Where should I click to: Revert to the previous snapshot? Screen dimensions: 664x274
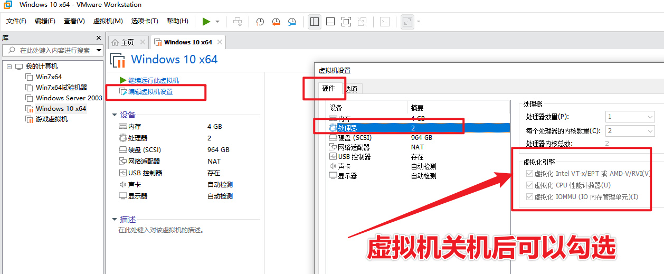276,22
